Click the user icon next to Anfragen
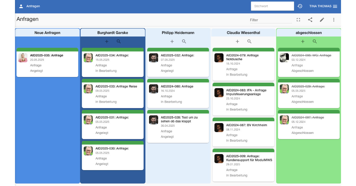The width and height of the screenshot is (356, 186). (x=21, y=6)
